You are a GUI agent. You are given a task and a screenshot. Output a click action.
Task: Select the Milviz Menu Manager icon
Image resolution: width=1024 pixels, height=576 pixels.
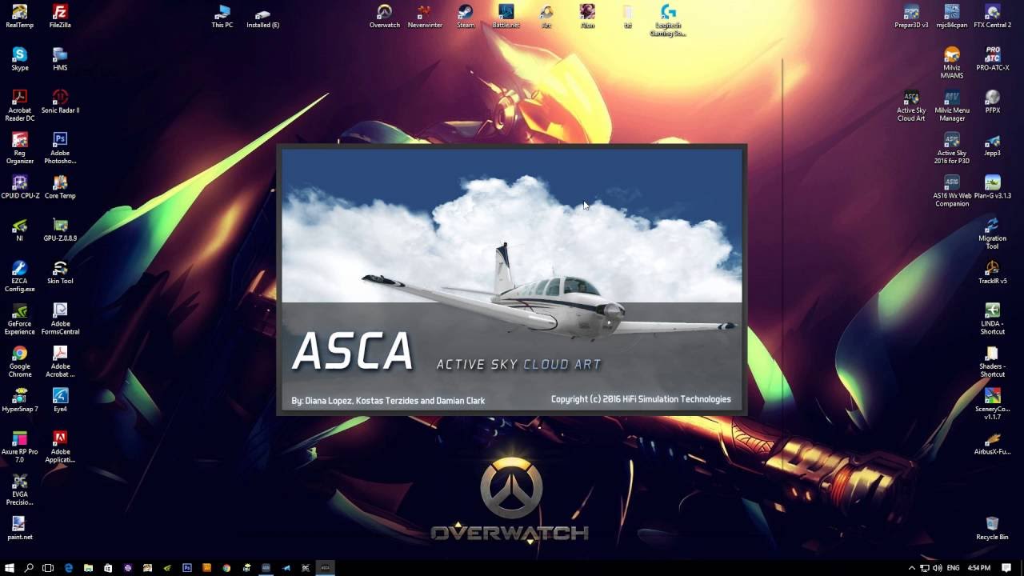point(952,106)
